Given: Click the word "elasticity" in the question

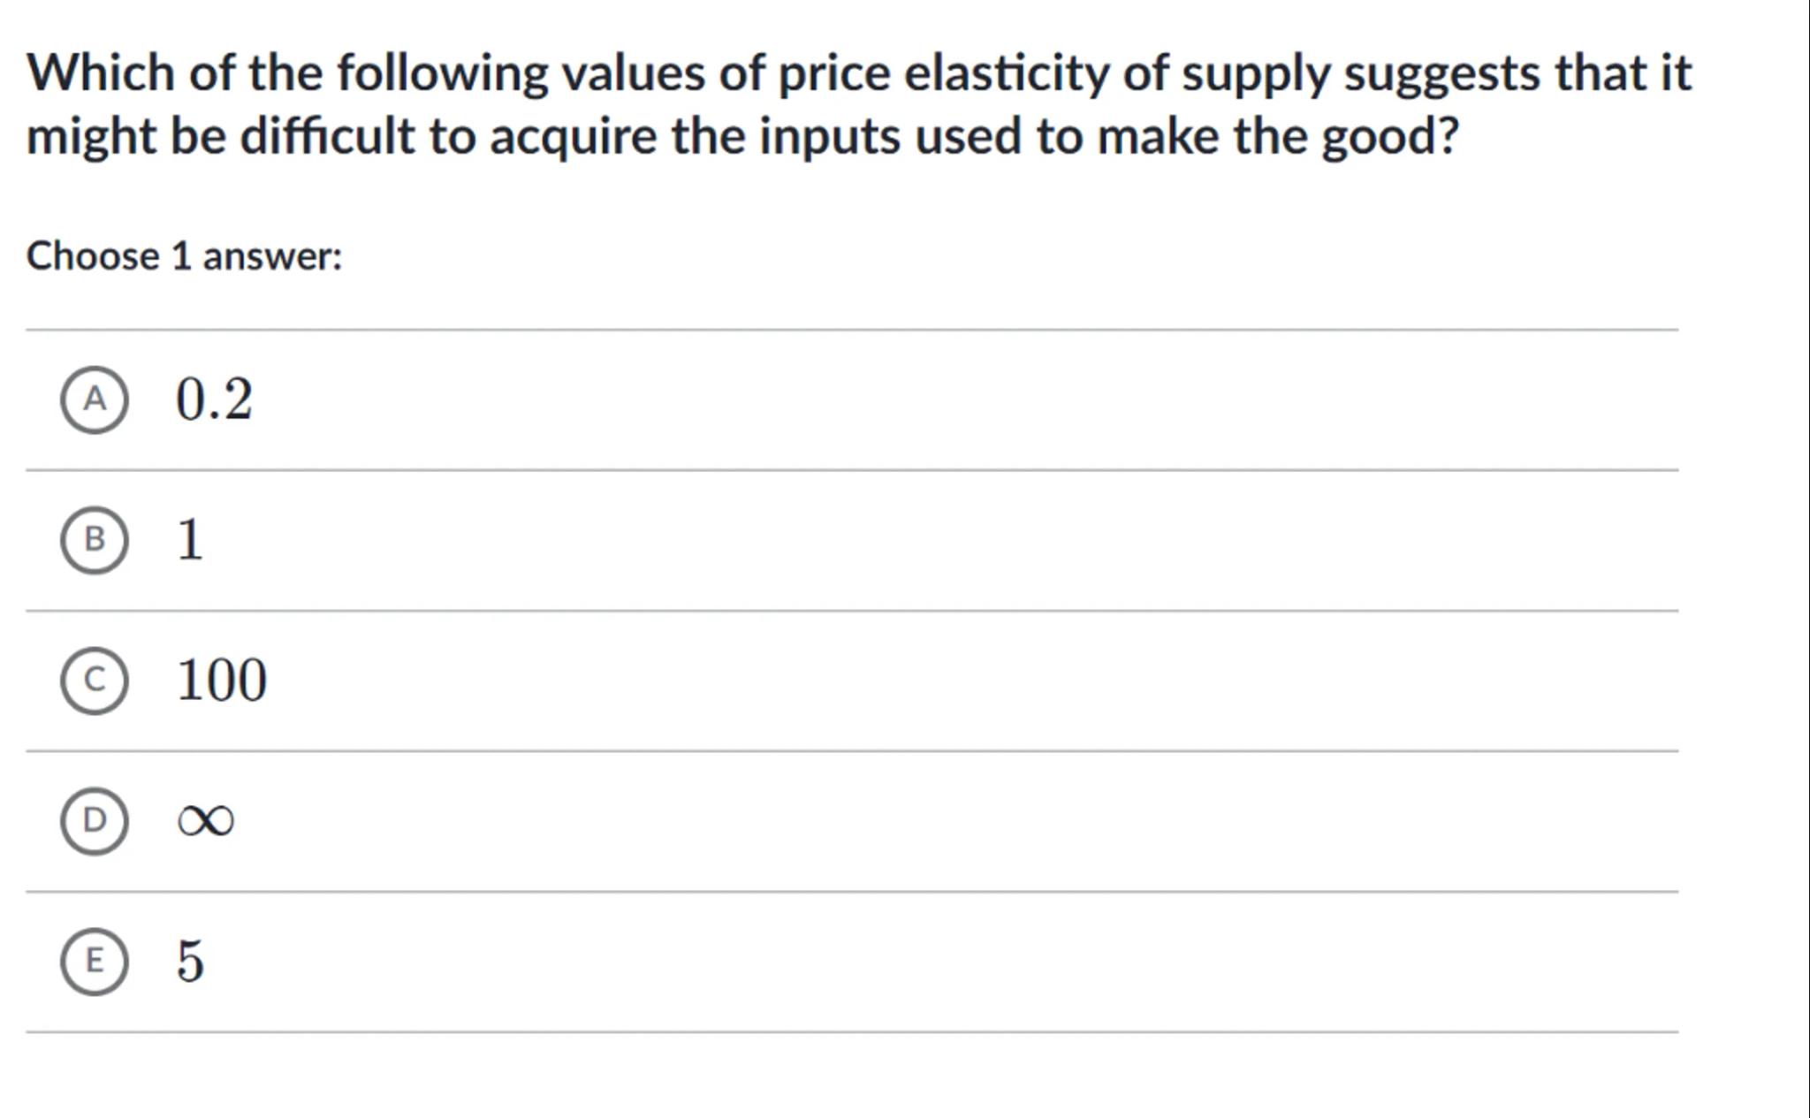Looking at the screenshot, I should pos(1006,72).
